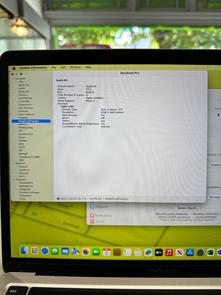Select Card Reader in the sidebar
The height and width of the screenshot is (295, 221).
click(x=25, y=98)
